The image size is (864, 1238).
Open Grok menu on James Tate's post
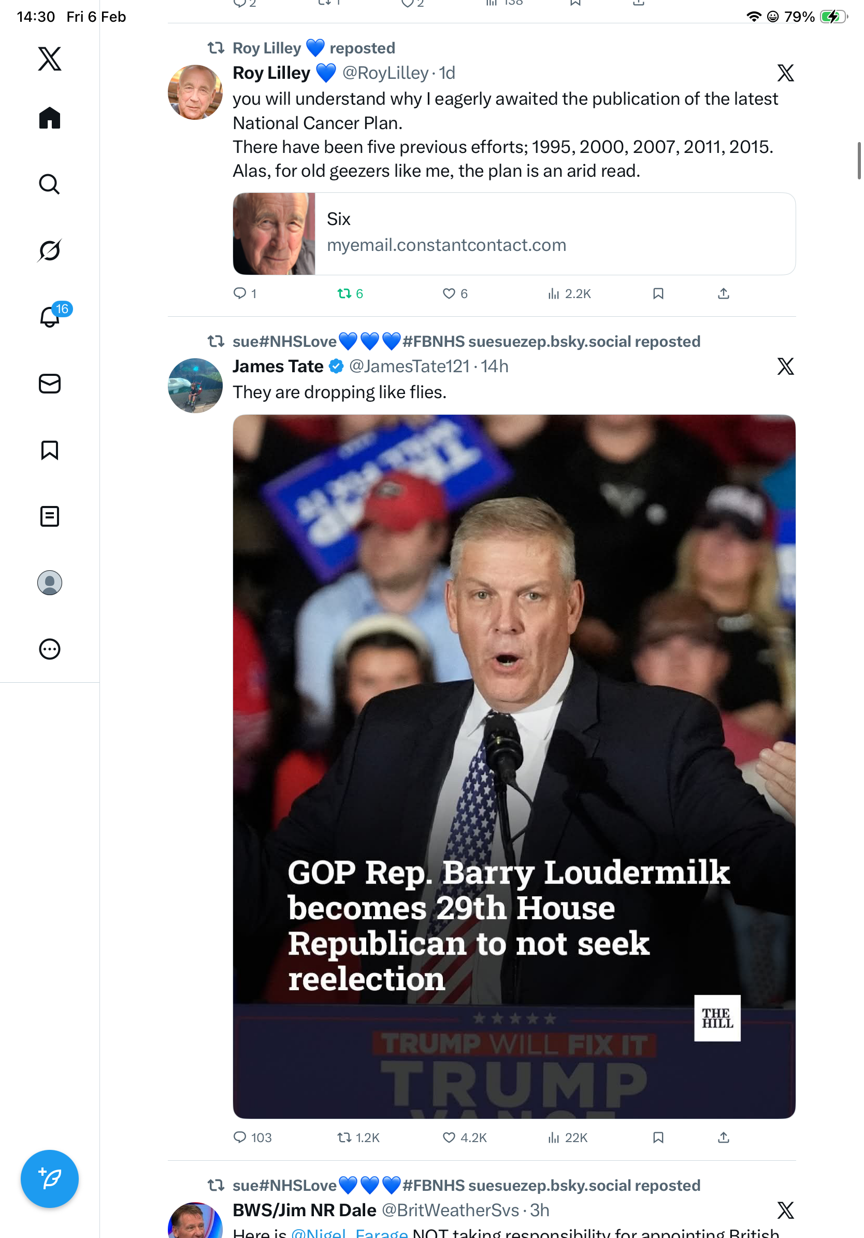tap(785, 366)
